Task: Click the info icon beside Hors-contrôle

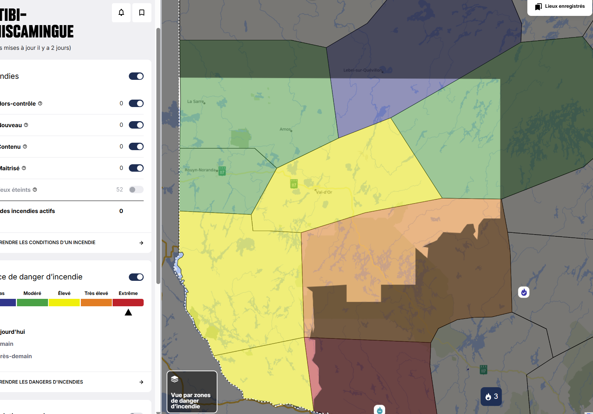Action: pyautogui.click(x=40, y=103)
